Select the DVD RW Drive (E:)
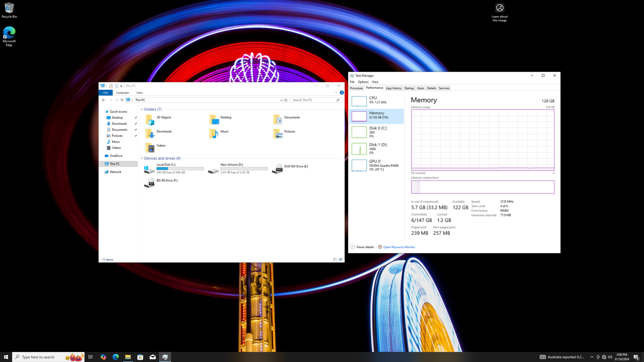 [290, 169]
